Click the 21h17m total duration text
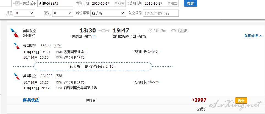The width and height of the screenshot is (265, 114). [160, 31]
